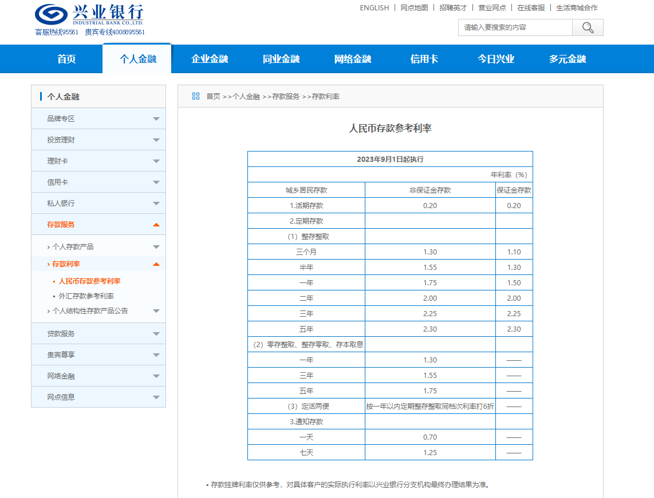Expand 个人存款产品 submenu
The image size is (654, 498).
[156, 247]
